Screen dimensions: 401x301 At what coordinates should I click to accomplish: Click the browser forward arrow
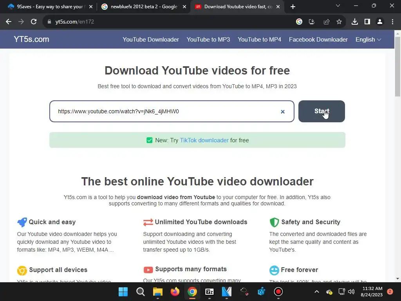click(21, 22)
